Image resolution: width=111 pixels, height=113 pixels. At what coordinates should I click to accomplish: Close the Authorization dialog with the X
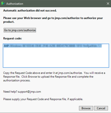tap(108, 4)
